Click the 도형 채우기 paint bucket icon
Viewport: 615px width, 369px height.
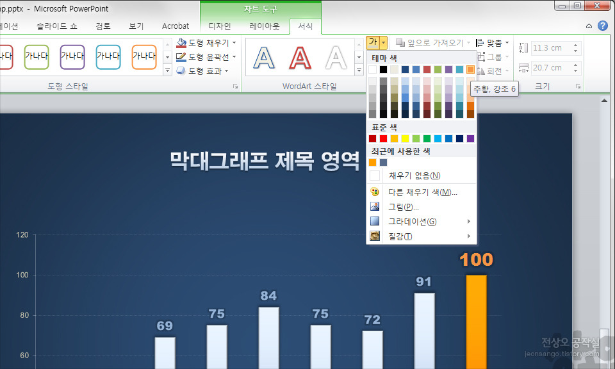point(181,42)
